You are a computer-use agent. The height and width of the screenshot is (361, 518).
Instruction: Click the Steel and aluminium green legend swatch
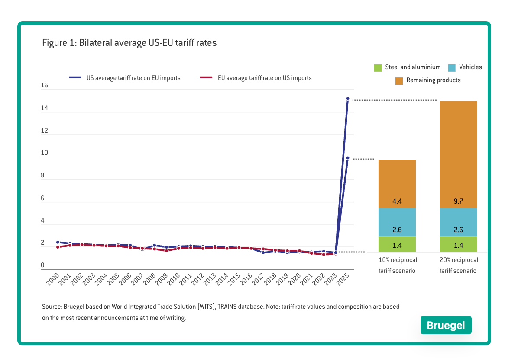(378, 68)
